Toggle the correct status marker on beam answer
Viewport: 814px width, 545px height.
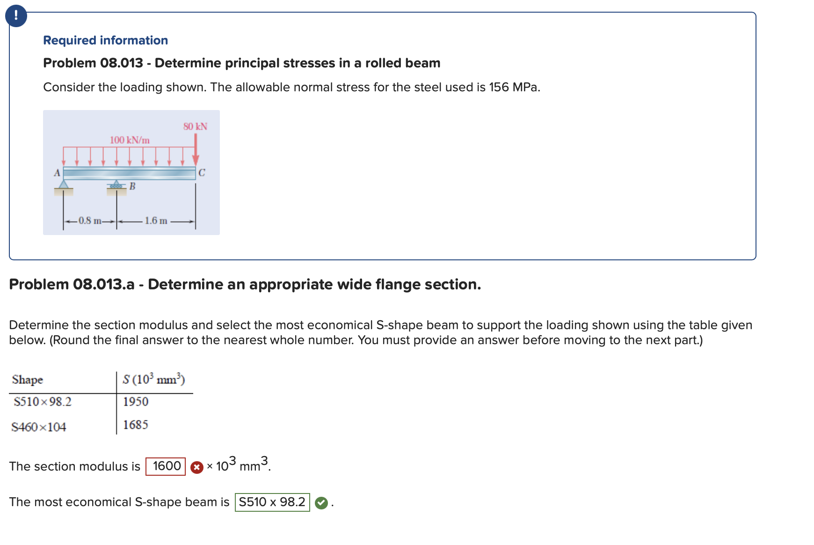pos(322,502)
